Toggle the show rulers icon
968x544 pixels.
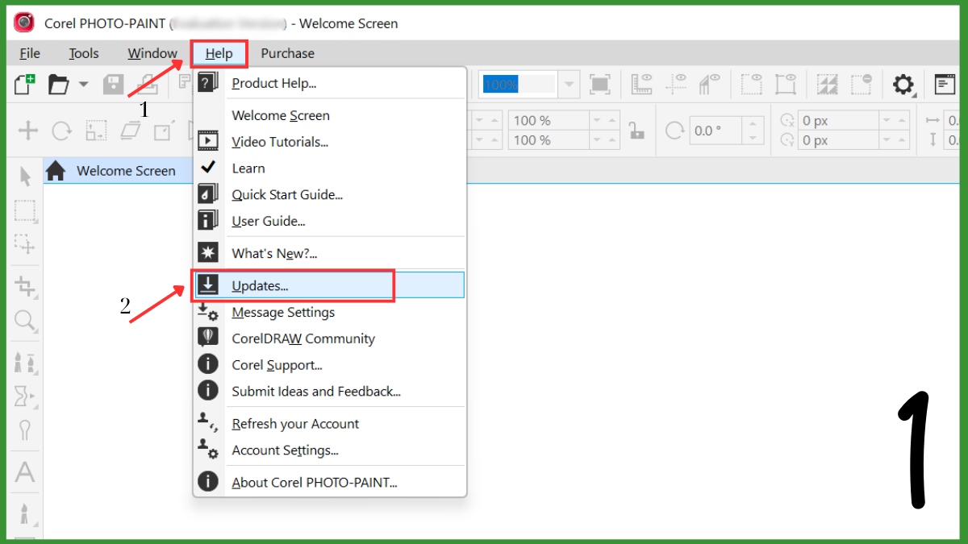642,84
